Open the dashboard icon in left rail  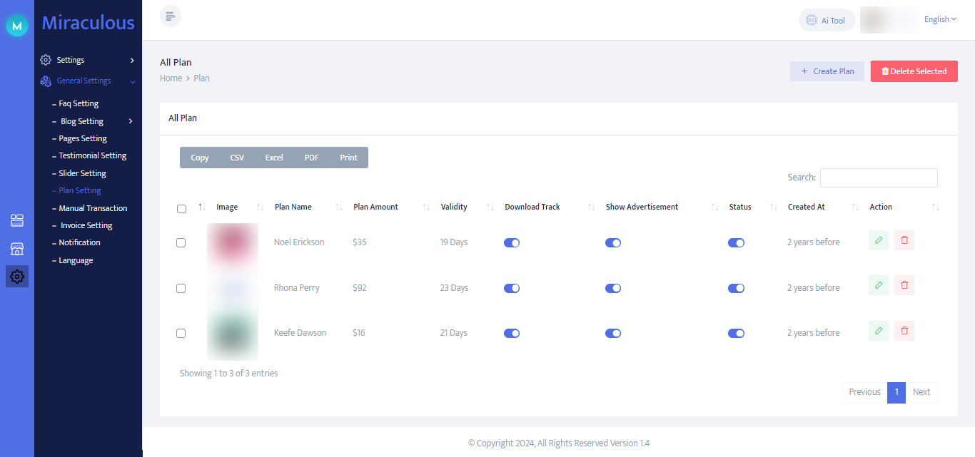pyautogui.click(x=17, y=220)
